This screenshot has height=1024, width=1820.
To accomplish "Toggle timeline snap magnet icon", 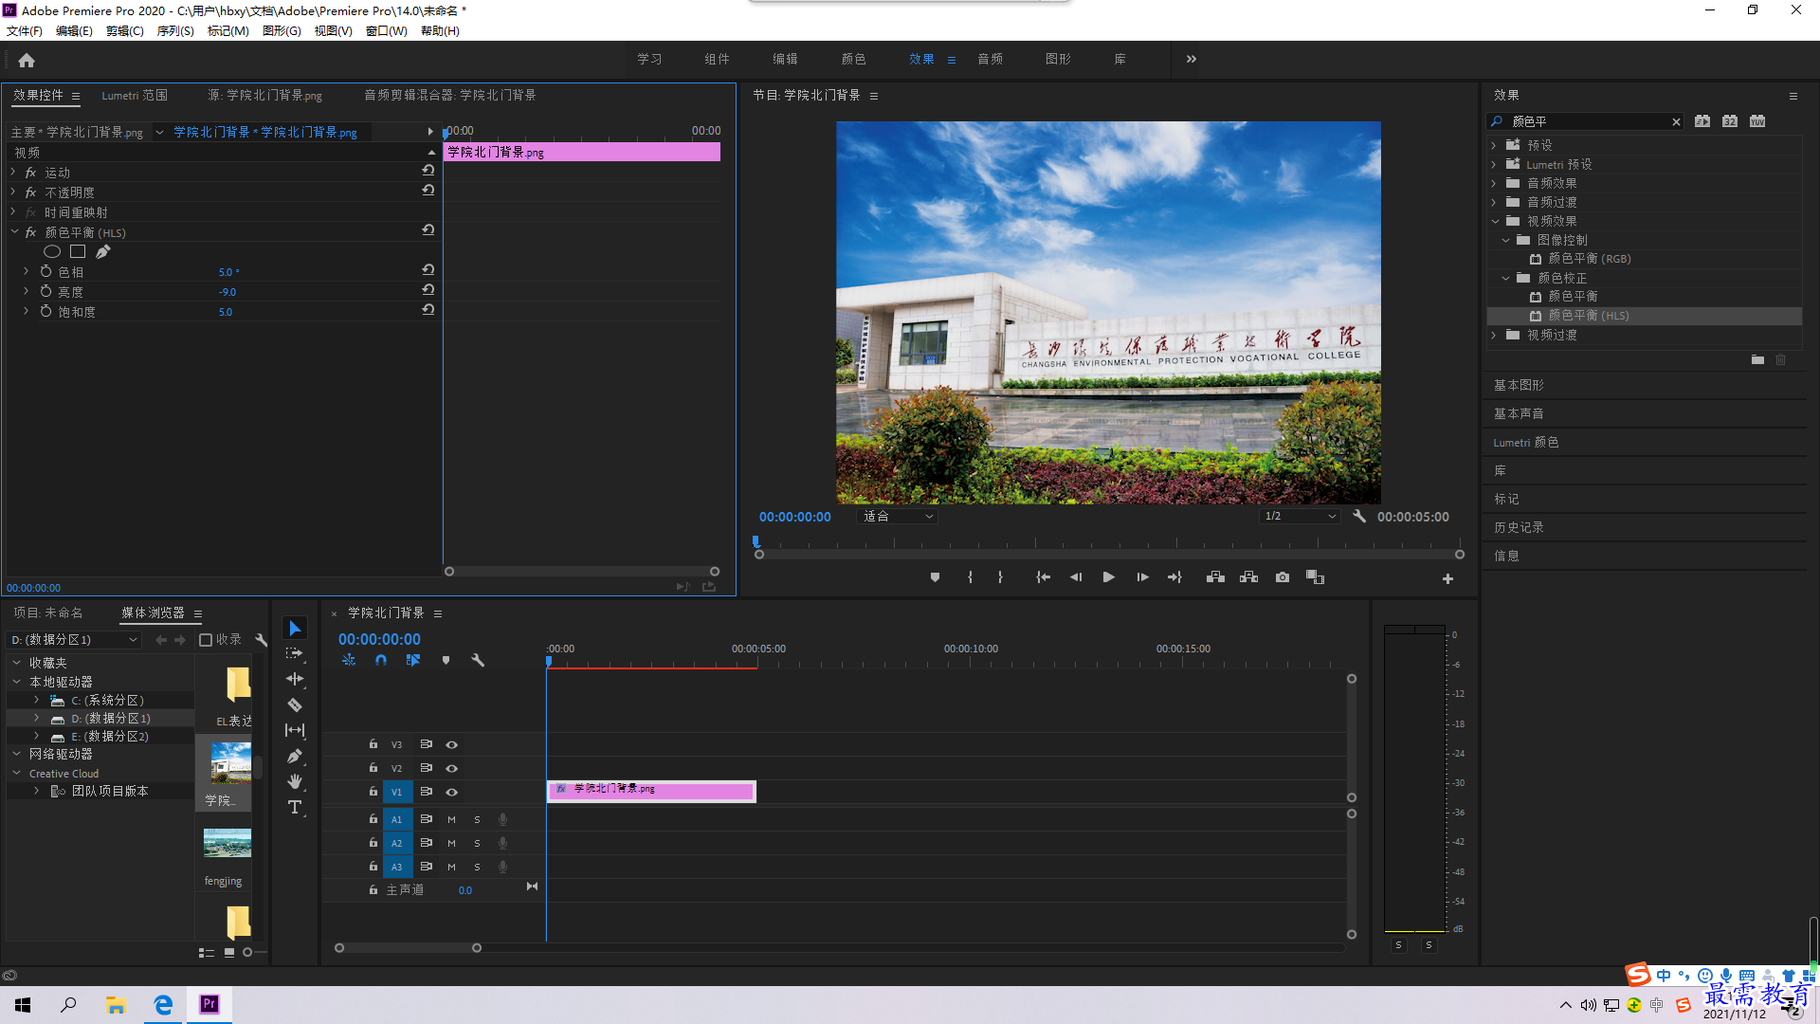I will [381, 660].
